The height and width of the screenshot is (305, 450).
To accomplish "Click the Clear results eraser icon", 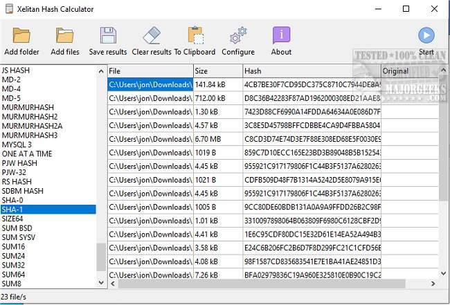I will pyautogui.click(x=152, y=35).
